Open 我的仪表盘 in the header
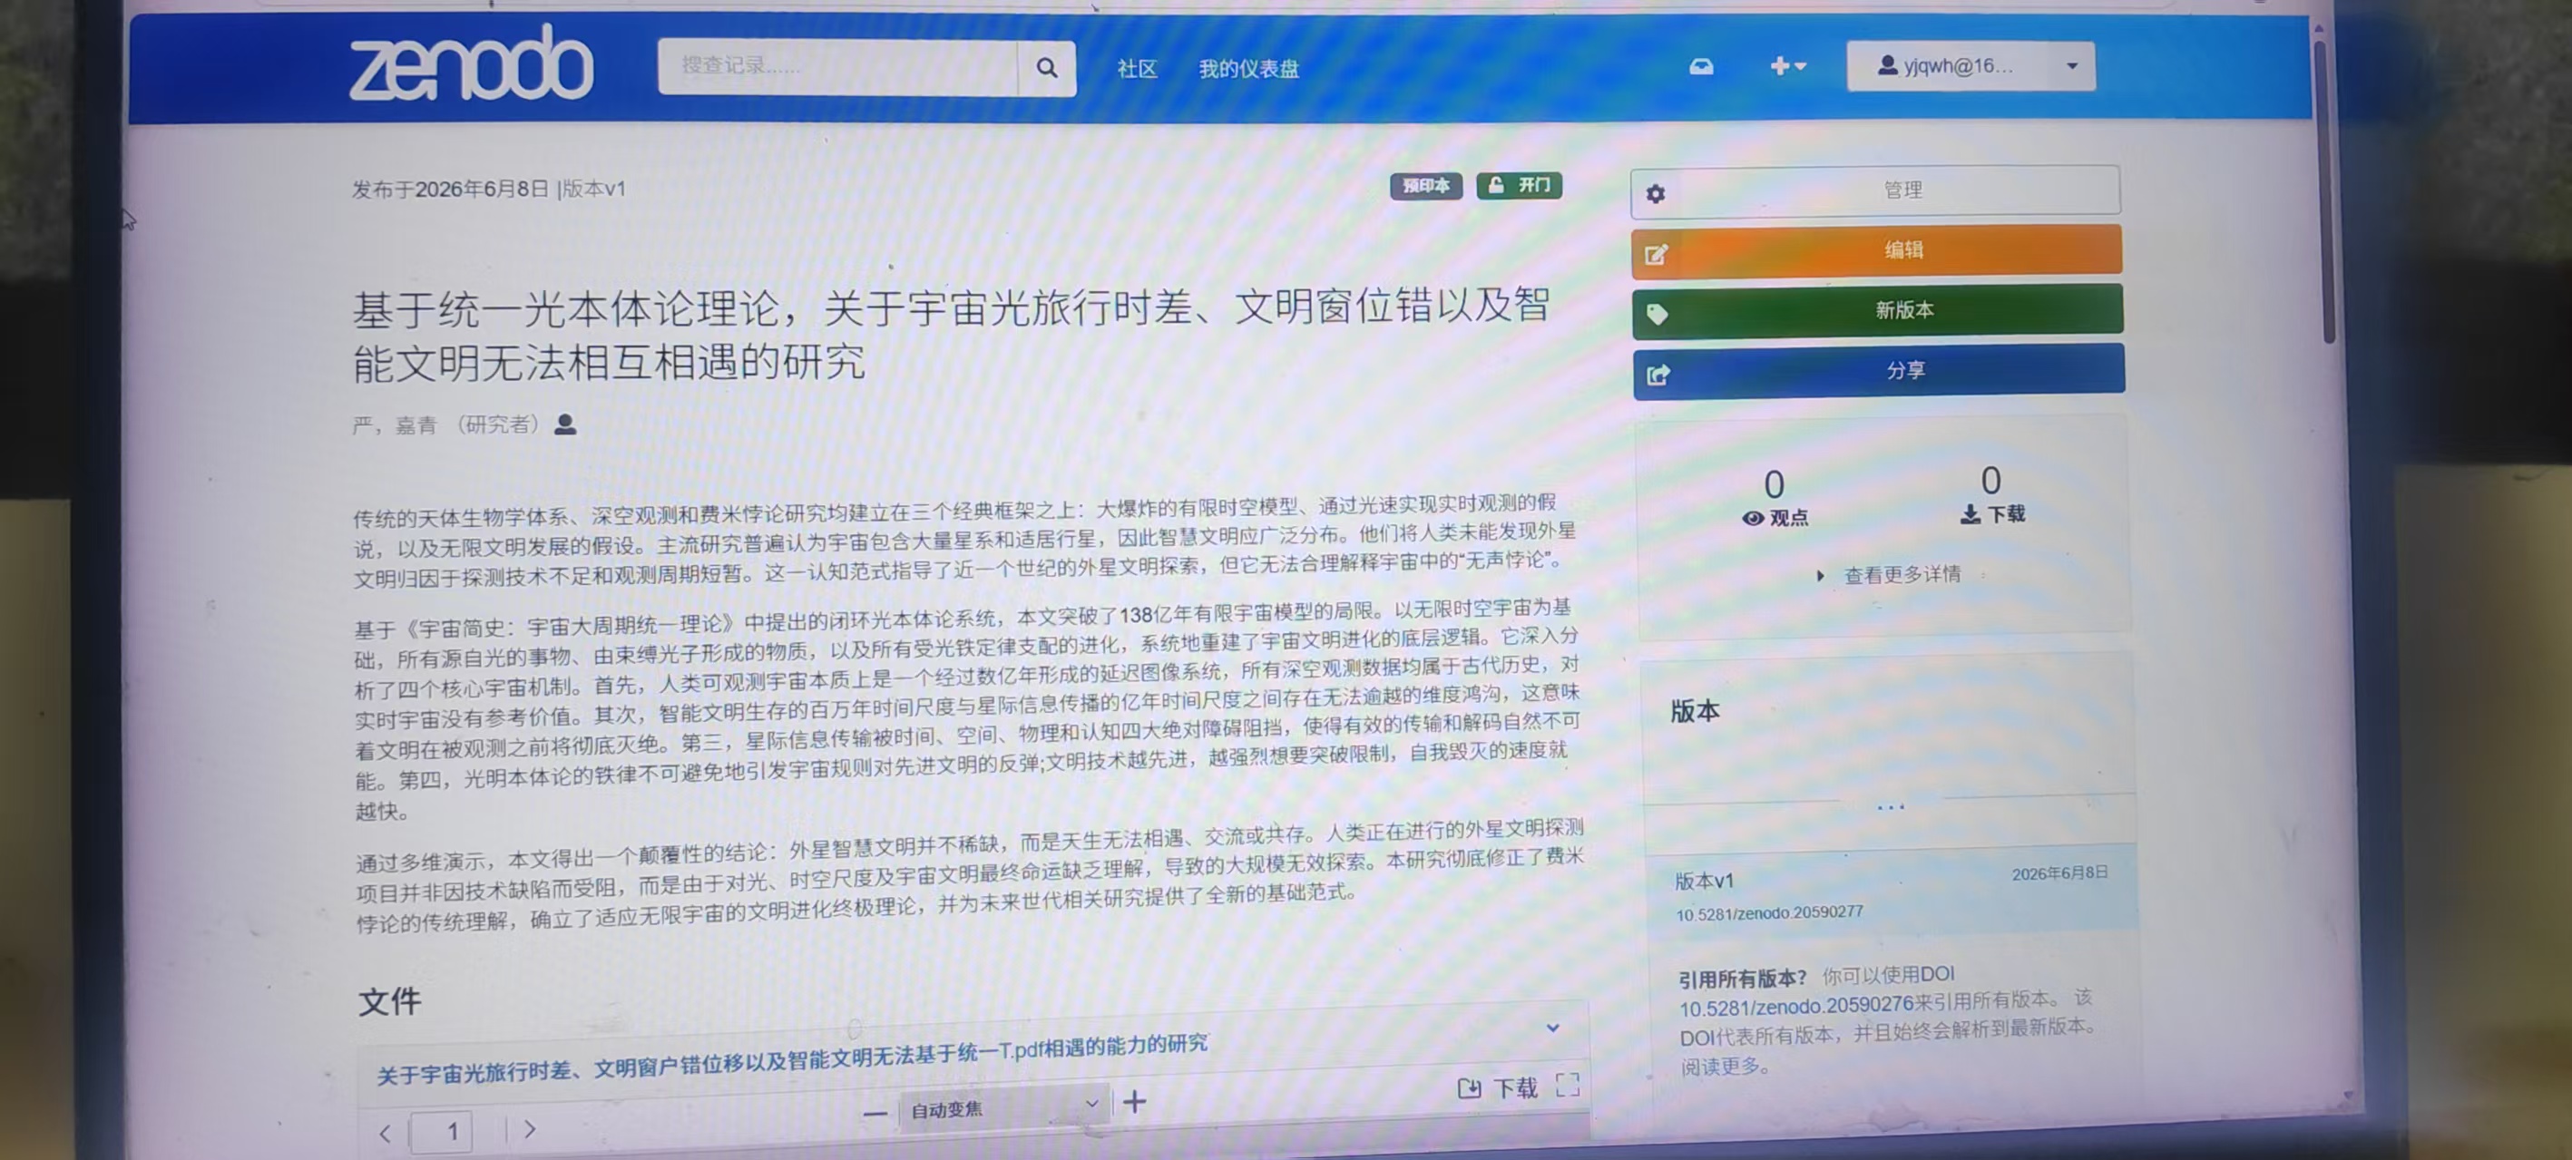This screenshot has height=1160, width=2572. (x=1248, y=69)
